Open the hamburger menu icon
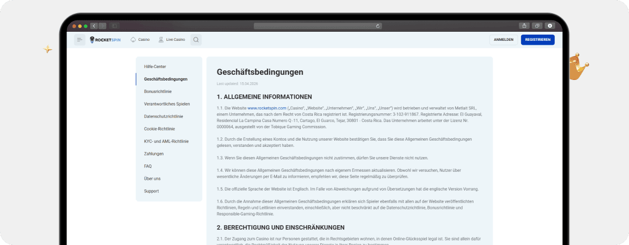The width and height of the screenshot is (629, 245). tap(79, 40)
